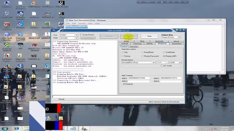Click the empty IMEI3 input field
The image size is (234, 131).
(x=139, y=81)
